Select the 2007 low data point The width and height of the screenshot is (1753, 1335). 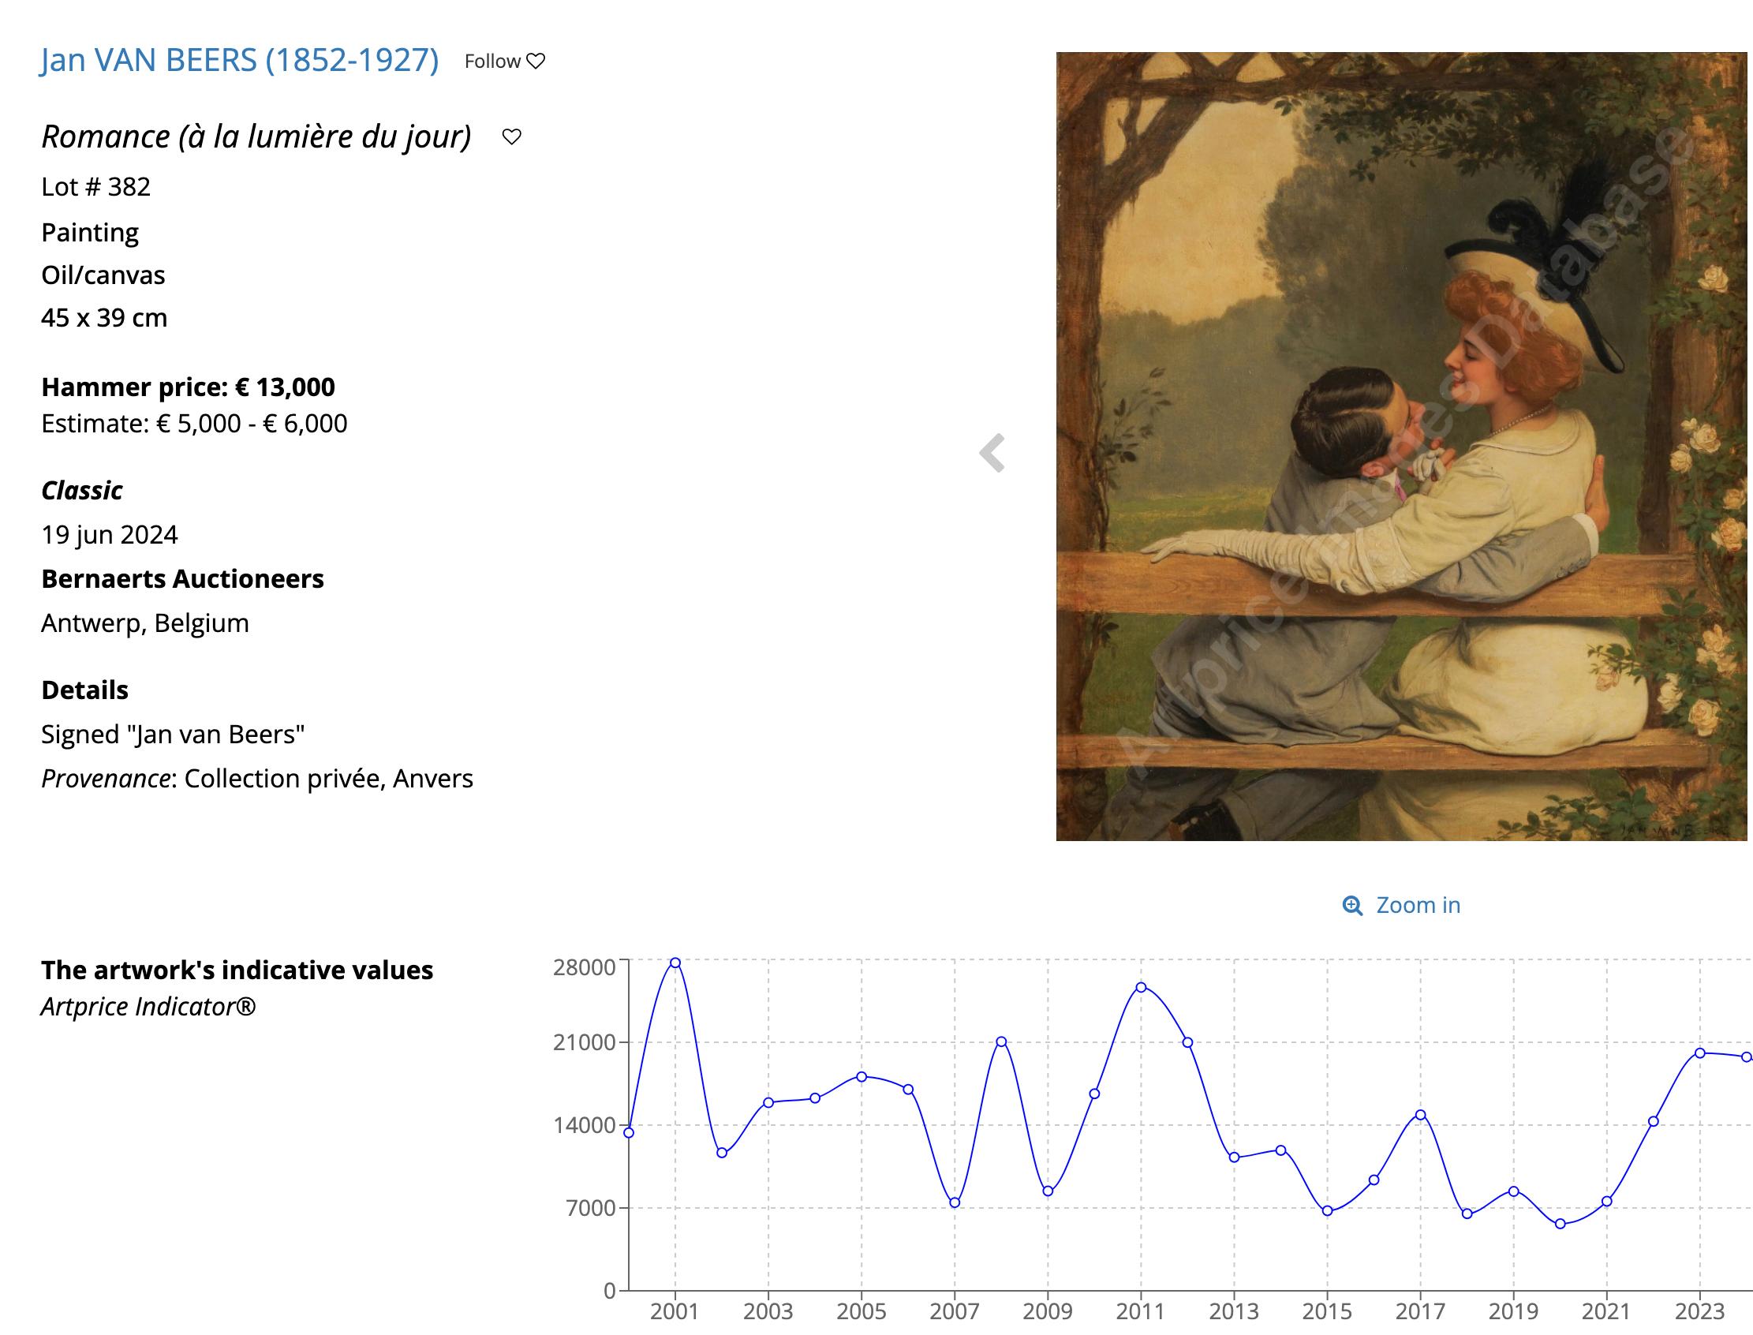[955, 1202]
